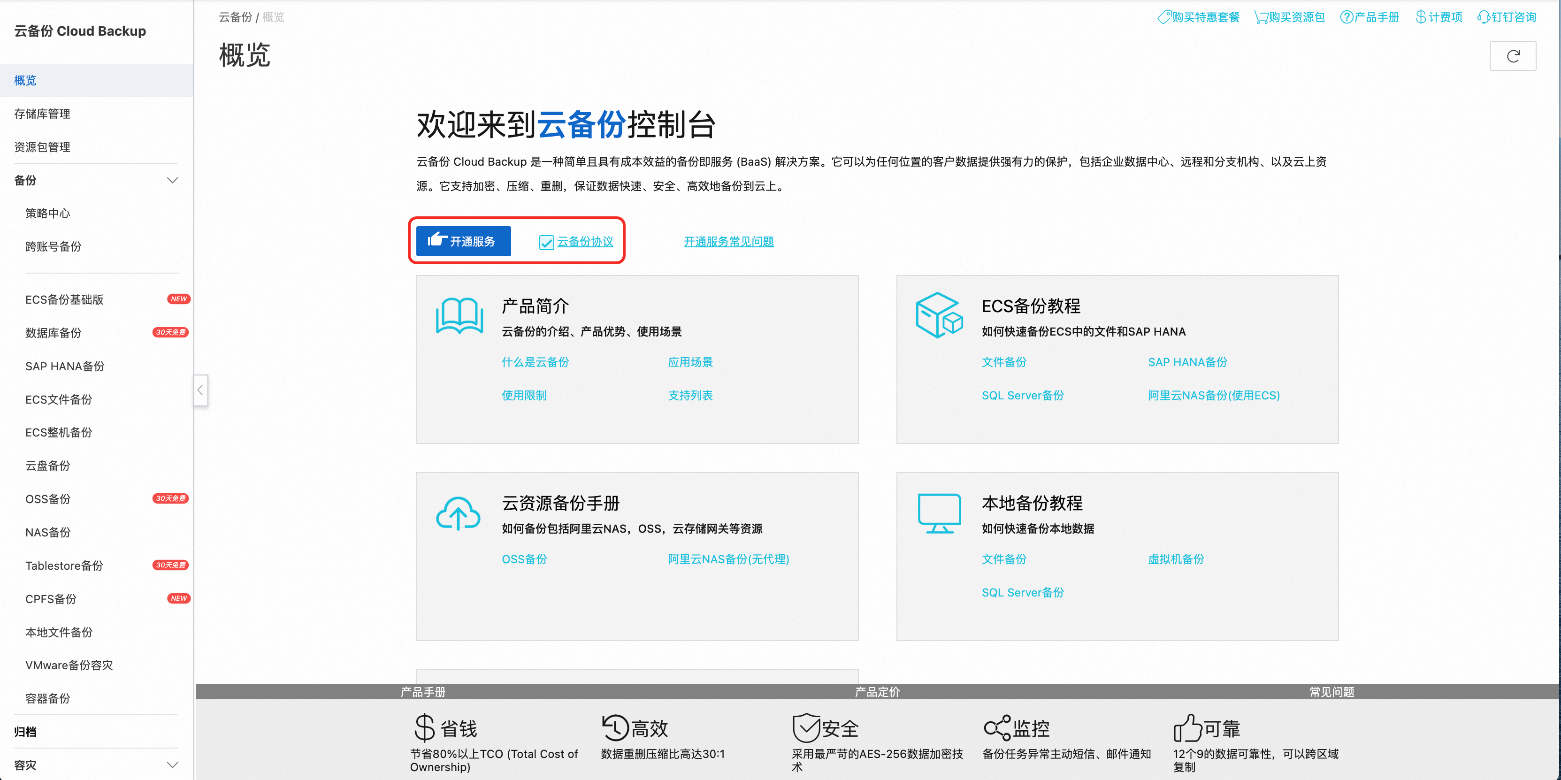
Task: Click 30天免费 badge beside 数据库备份
Action: pos(170,332)
